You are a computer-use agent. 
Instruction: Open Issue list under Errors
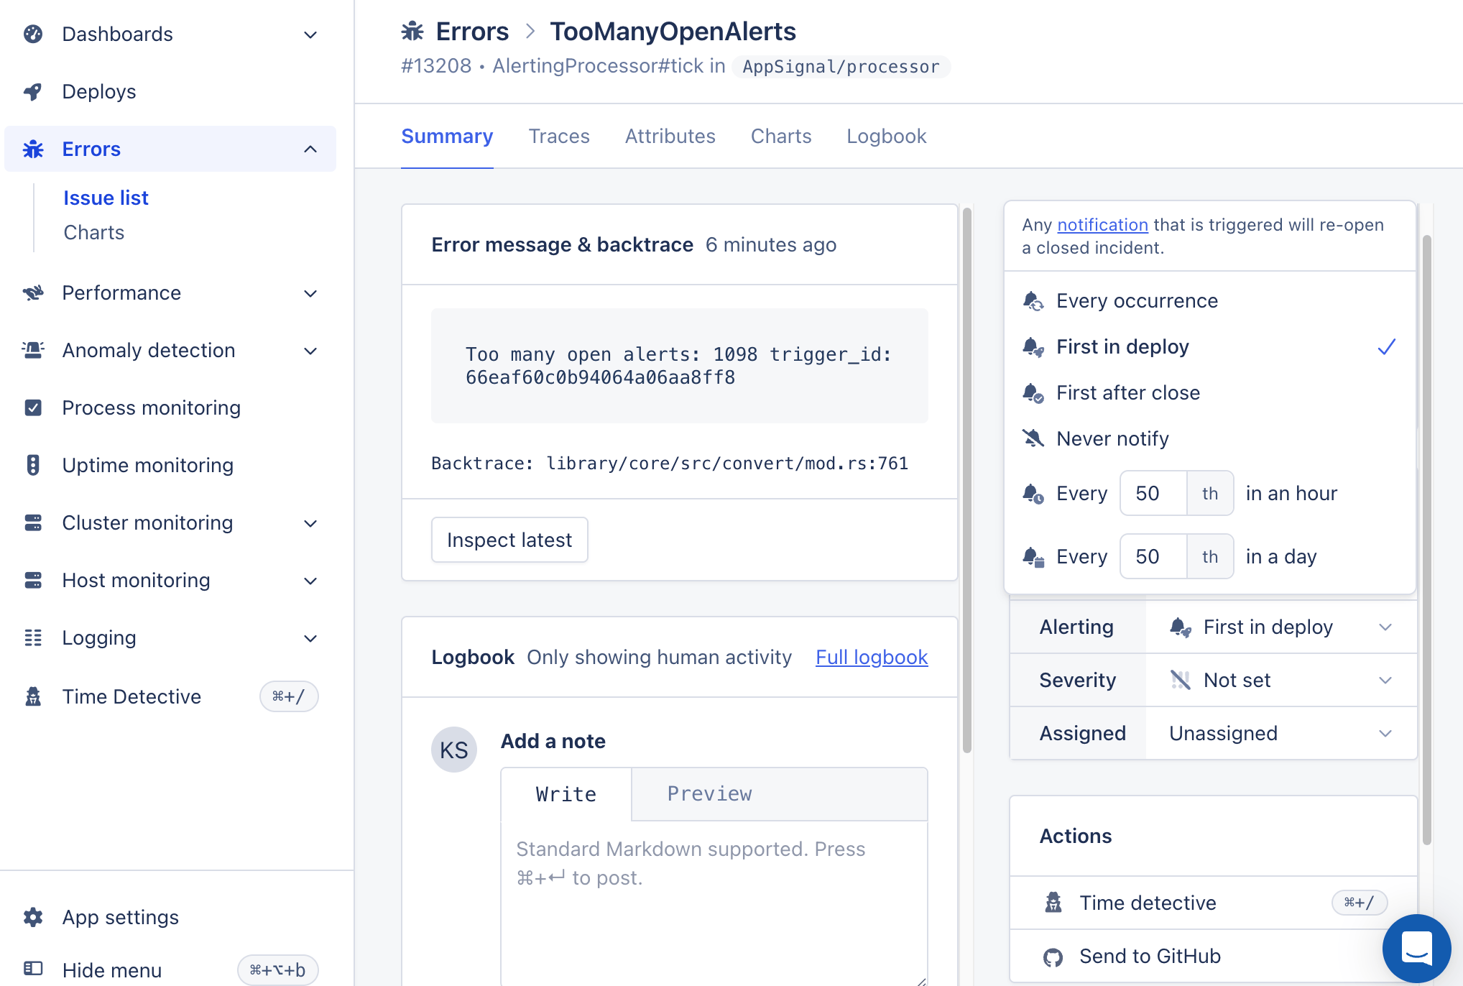[106, 198]
